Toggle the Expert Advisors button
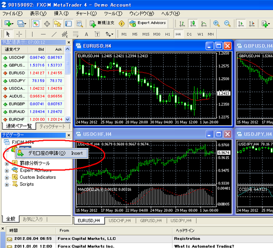This screenshot has height=248, width=273. click(x=148, y=23)
